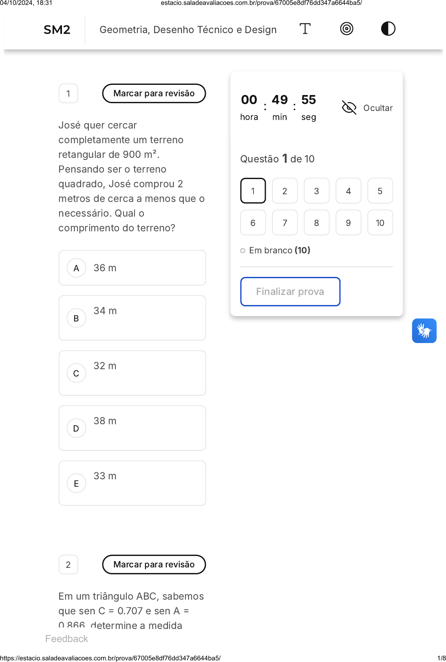
Task: Select answer B, 34 m
Action: click(x=132, y=318)
